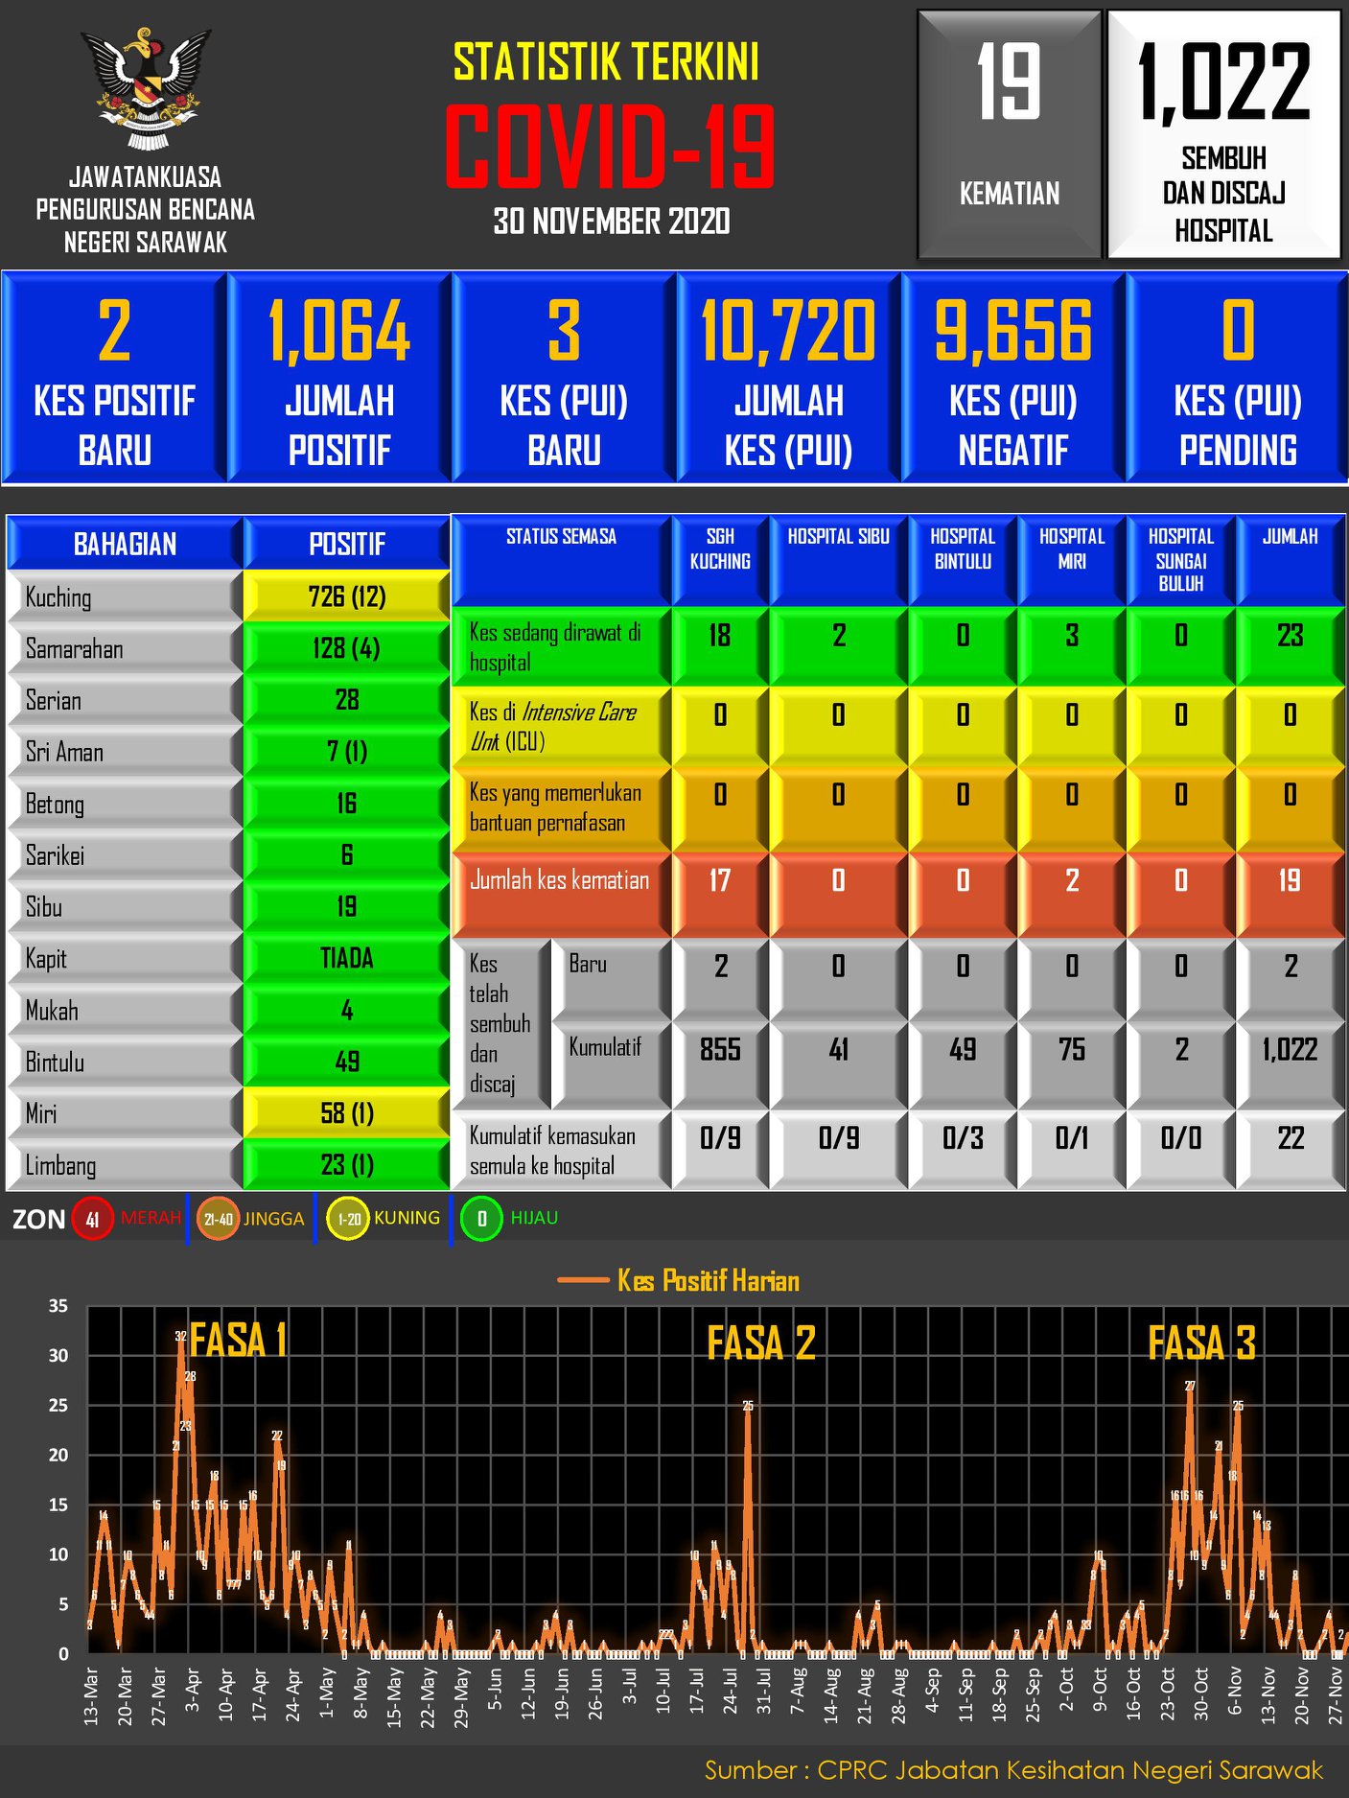Screen dimensions: 1349x1798
Task: Click the POSITIF column header
Action: pyautogui.click(x=346, y=544)
